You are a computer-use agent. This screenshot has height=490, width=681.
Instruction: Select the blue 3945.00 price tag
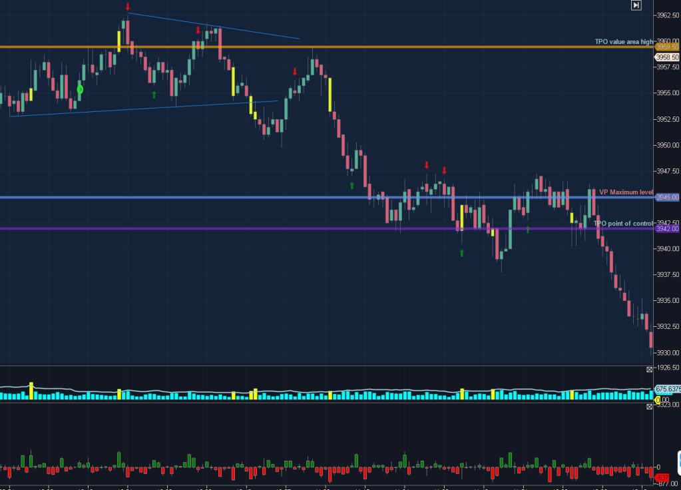click(667, 198)
